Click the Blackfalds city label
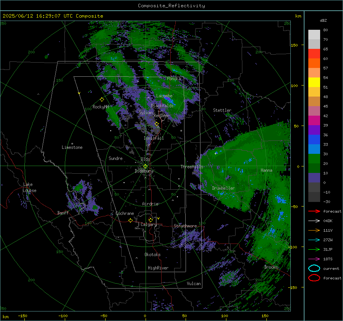The width and height of the screenshot is (343, 321). point(162,106)
